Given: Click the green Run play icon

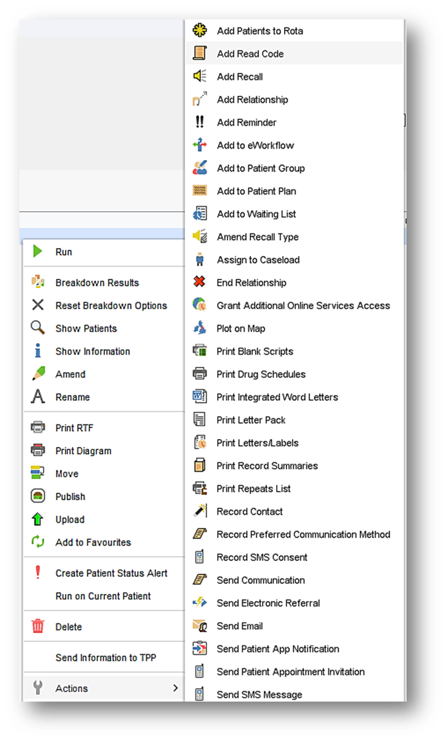Looking at the screenshot, I should pos(38,252).
